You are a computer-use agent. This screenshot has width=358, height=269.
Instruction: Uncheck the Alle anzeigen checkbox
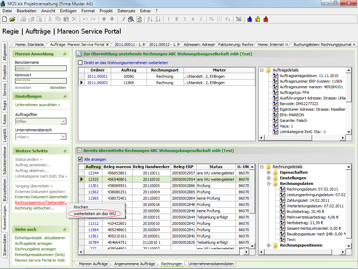80,159
